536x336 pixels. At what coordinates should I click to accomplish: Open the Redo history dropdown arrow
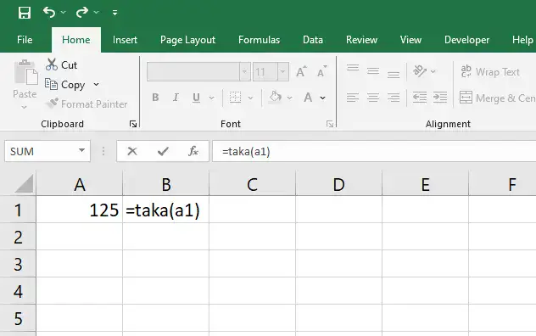(97, 13)
